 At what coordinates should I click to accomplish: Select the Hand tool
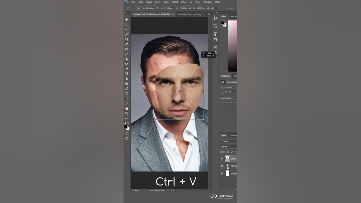(x=127, y=109)
